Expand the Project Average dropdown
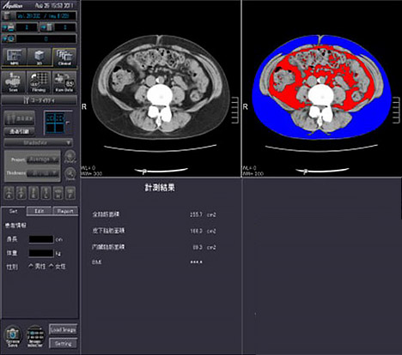 [x=43, y=159]
